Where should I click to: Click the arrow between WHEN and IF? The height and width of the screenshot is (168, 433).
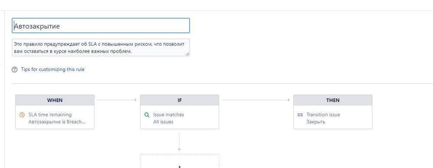[117, 100]
